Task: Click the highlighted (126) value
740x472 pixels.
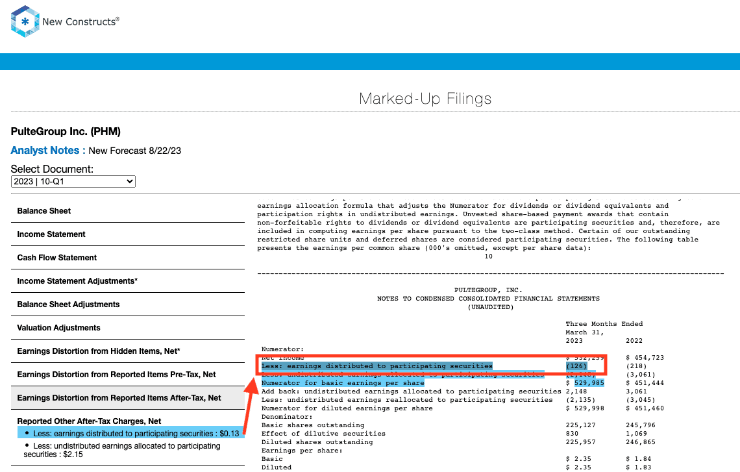Action: click(x=576, y=366)
